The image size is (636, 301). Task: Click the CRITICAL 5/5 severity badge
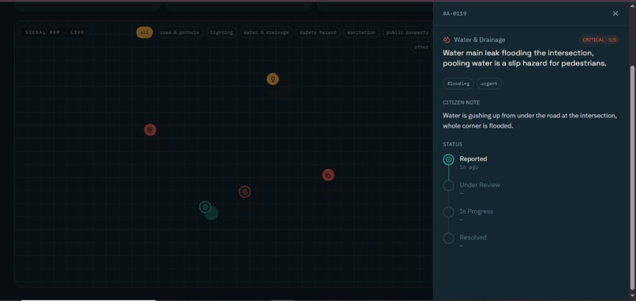(599, 39)
